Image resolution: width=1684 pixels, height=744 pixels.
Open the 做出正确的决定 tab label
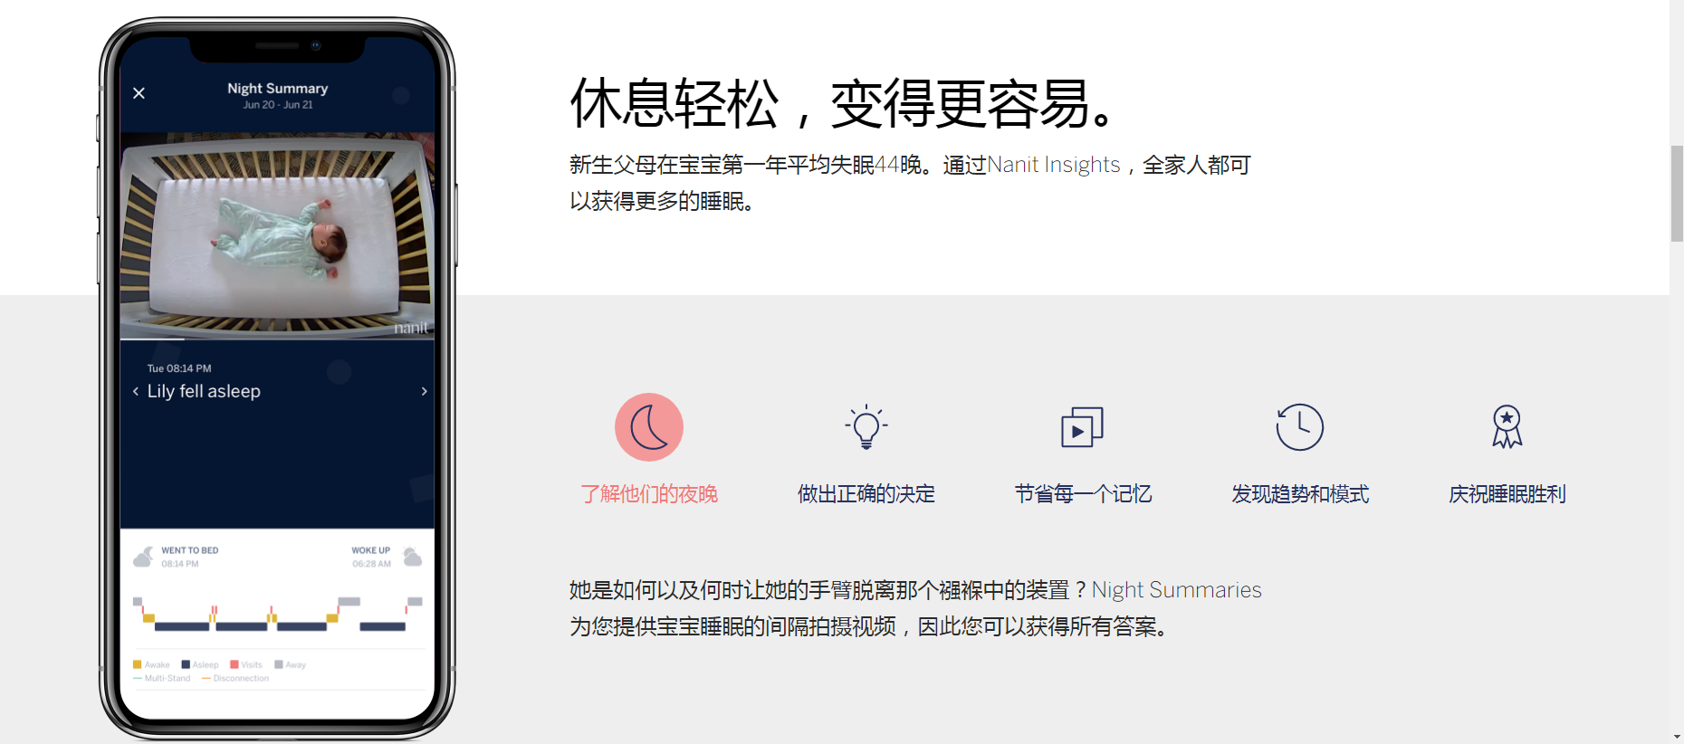point(866,494)
